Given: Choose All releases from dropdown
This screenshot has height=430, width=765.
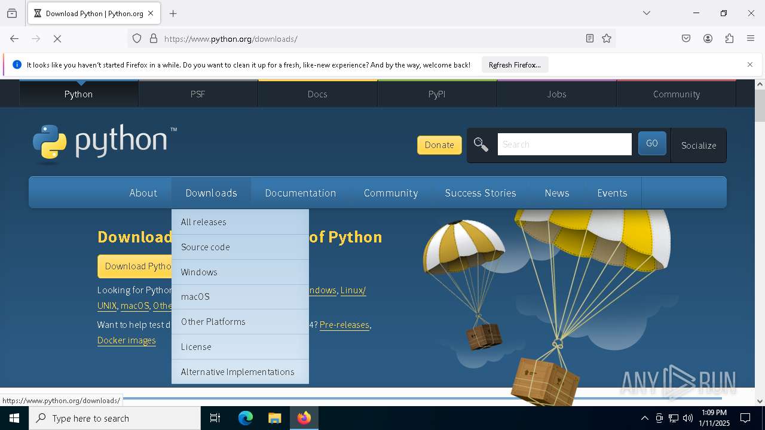Looking at the screenshot, I should (240, 222).
